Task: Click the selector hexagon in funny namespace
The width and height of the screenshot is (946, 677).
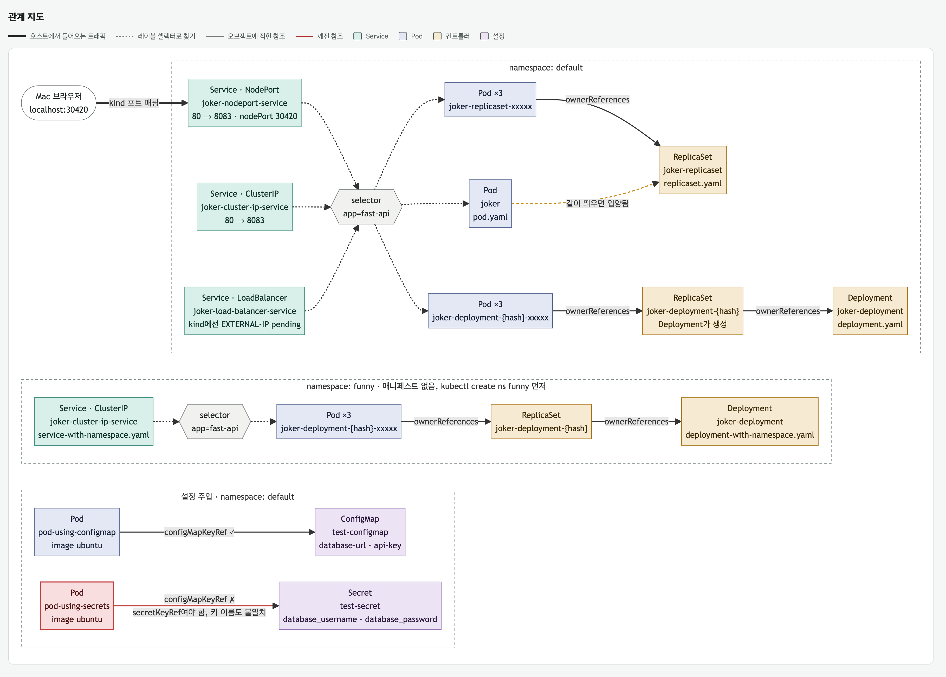Action: point(215,421)
